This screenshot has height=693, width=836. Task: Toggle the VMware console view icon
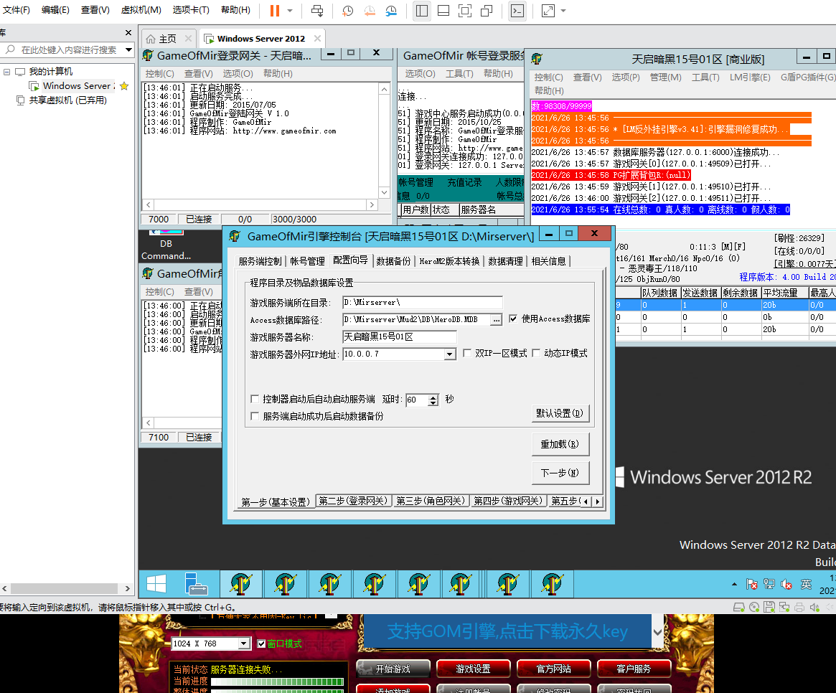pos(517,11)
